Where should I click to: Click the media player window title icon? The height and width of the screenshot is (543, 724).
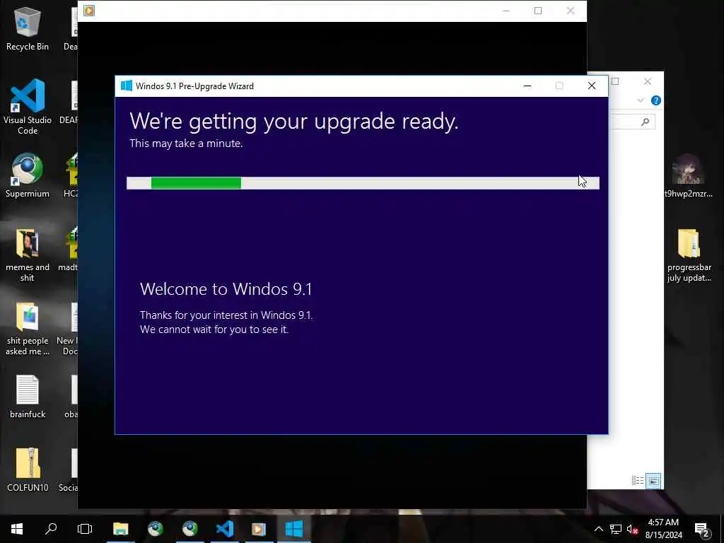point(89,11)
